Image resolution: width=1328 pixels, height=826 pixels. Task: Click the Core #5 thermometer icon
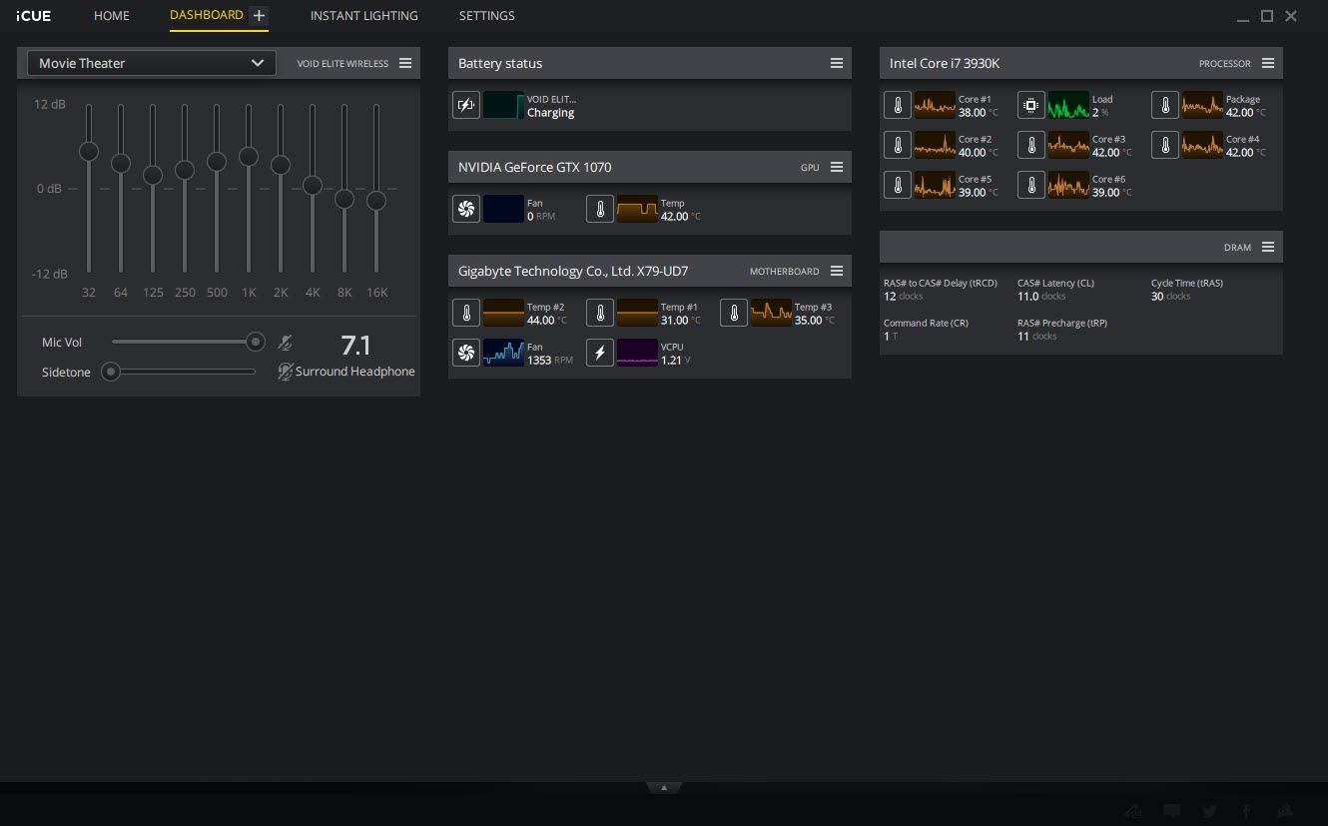click(897, 185)
